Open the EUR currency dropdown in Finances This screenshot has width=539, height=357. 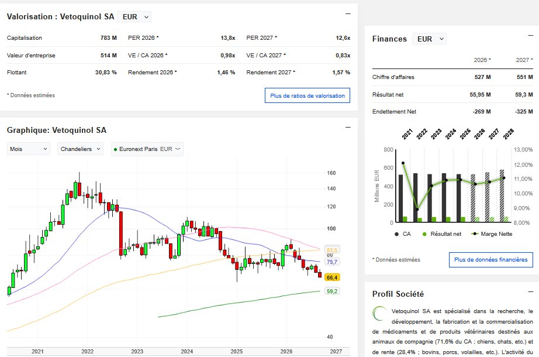(x=429, y=39)
